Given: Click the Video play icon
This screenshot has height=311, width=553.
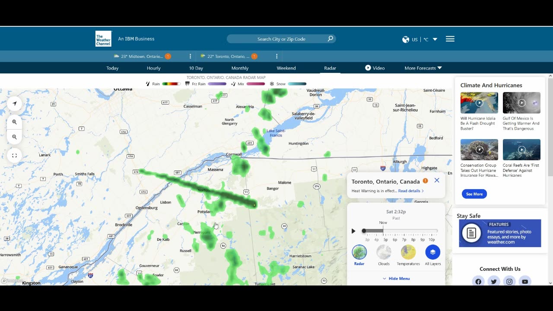Looking at the screenshot, I should pos(368,68).
